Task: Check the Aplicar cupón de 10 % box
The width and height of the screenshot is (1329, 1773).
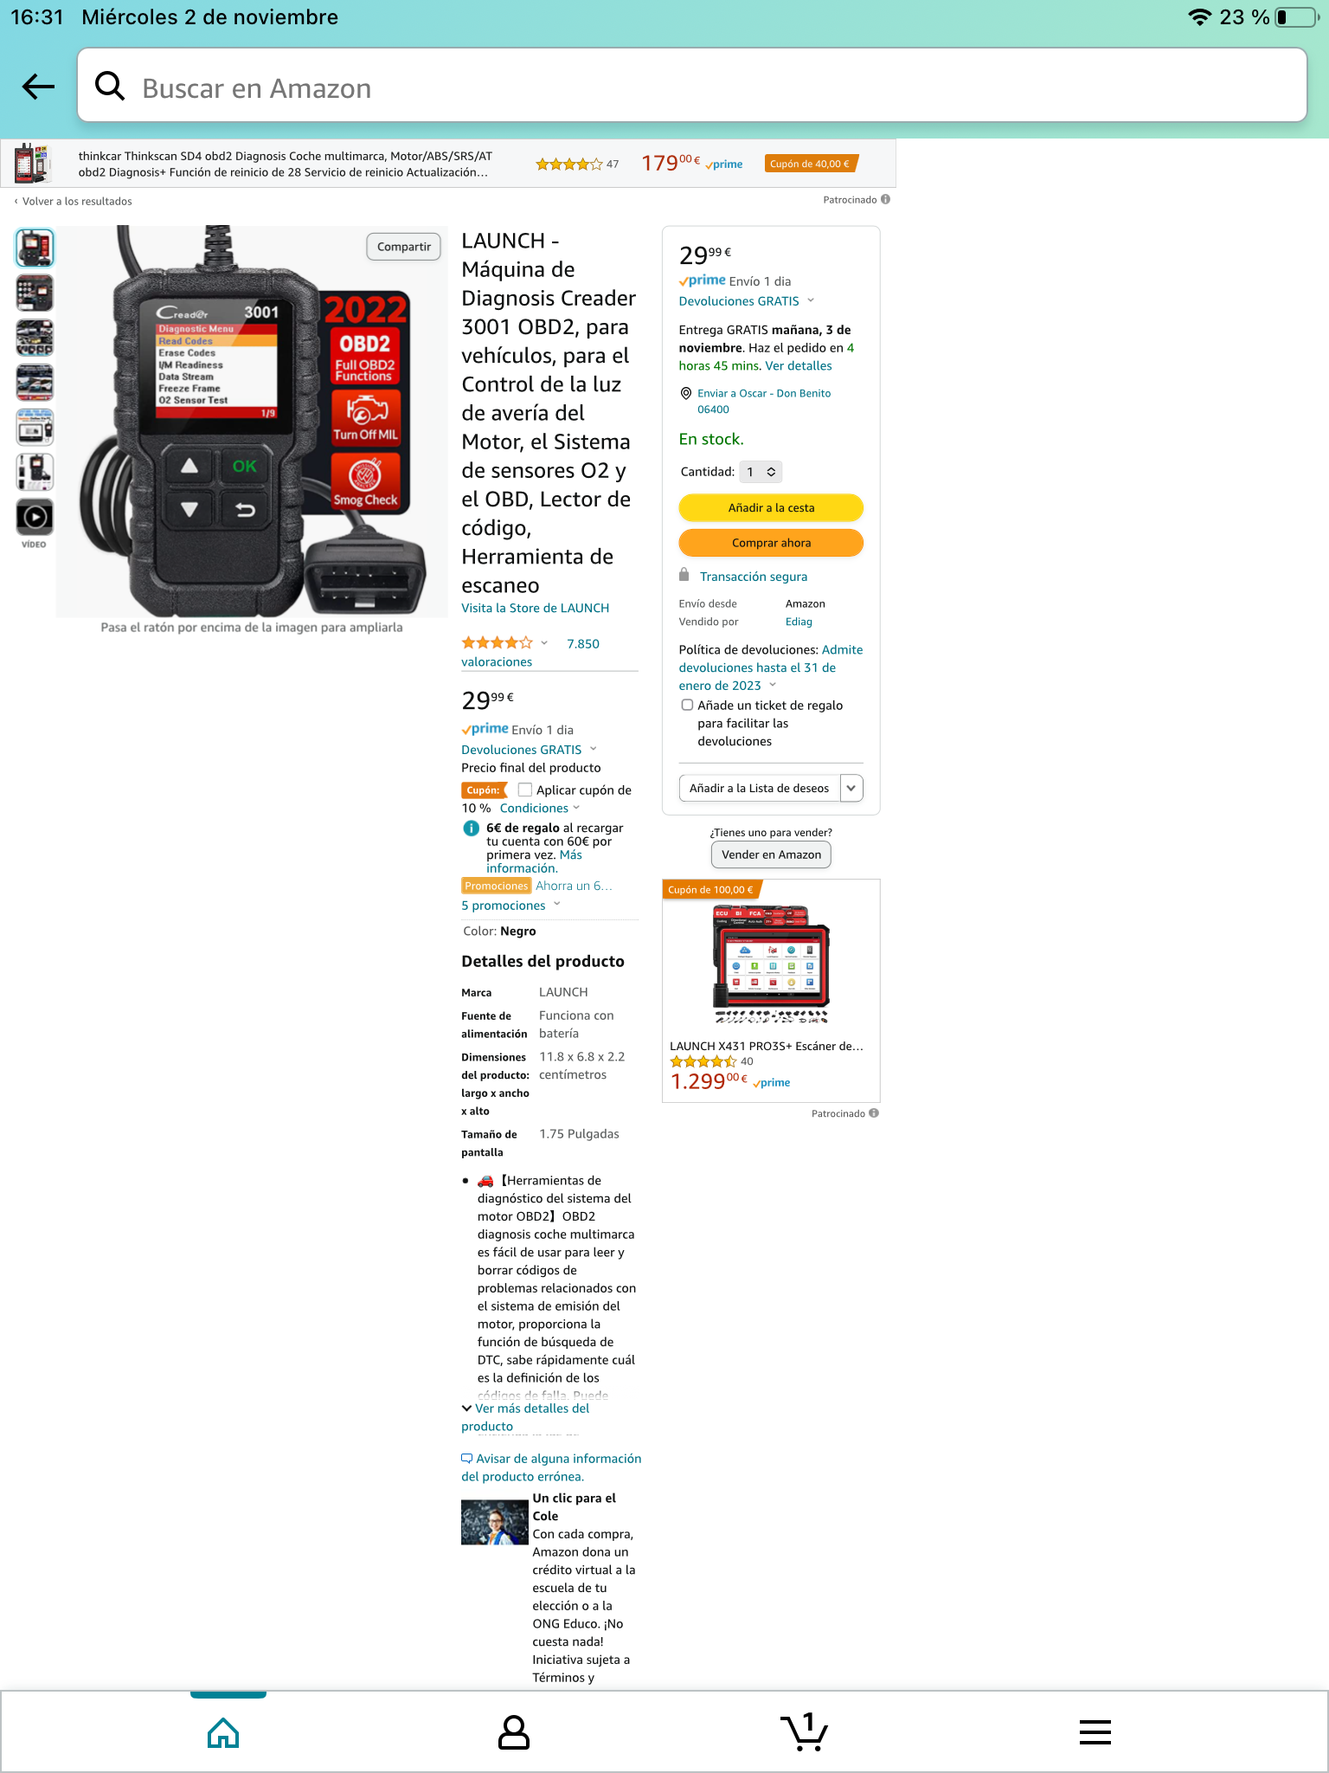Action: [524, 790]
